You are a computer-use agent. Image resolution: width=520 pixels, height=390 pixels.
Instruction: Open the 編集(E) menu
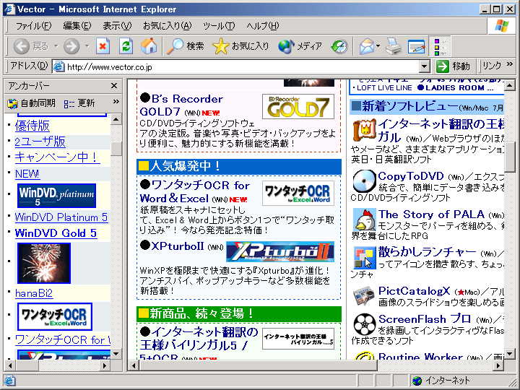tap(77, 26)
